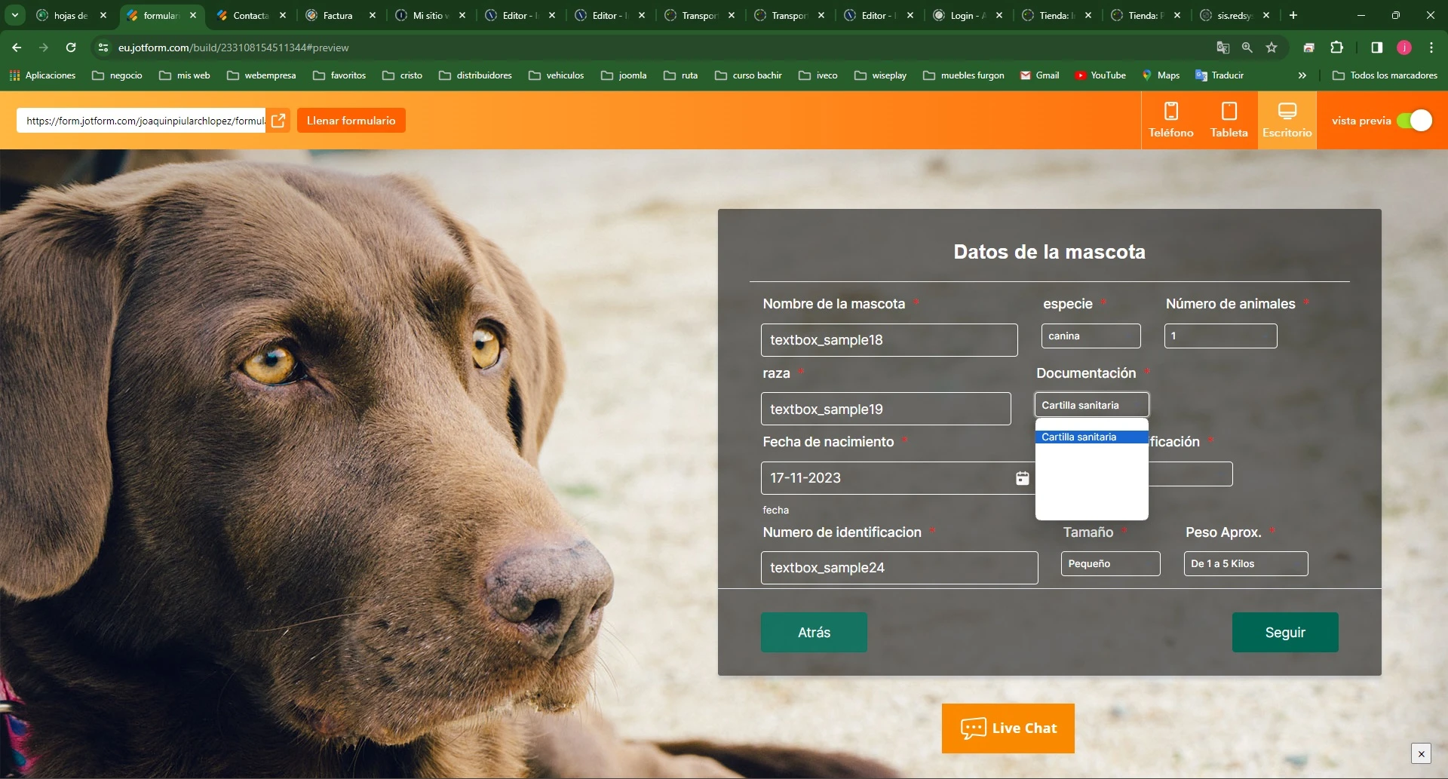The height and width of the screenshot is (779, 1448).
Task: Open the Live Chat widget
Action: (1008, 728)
